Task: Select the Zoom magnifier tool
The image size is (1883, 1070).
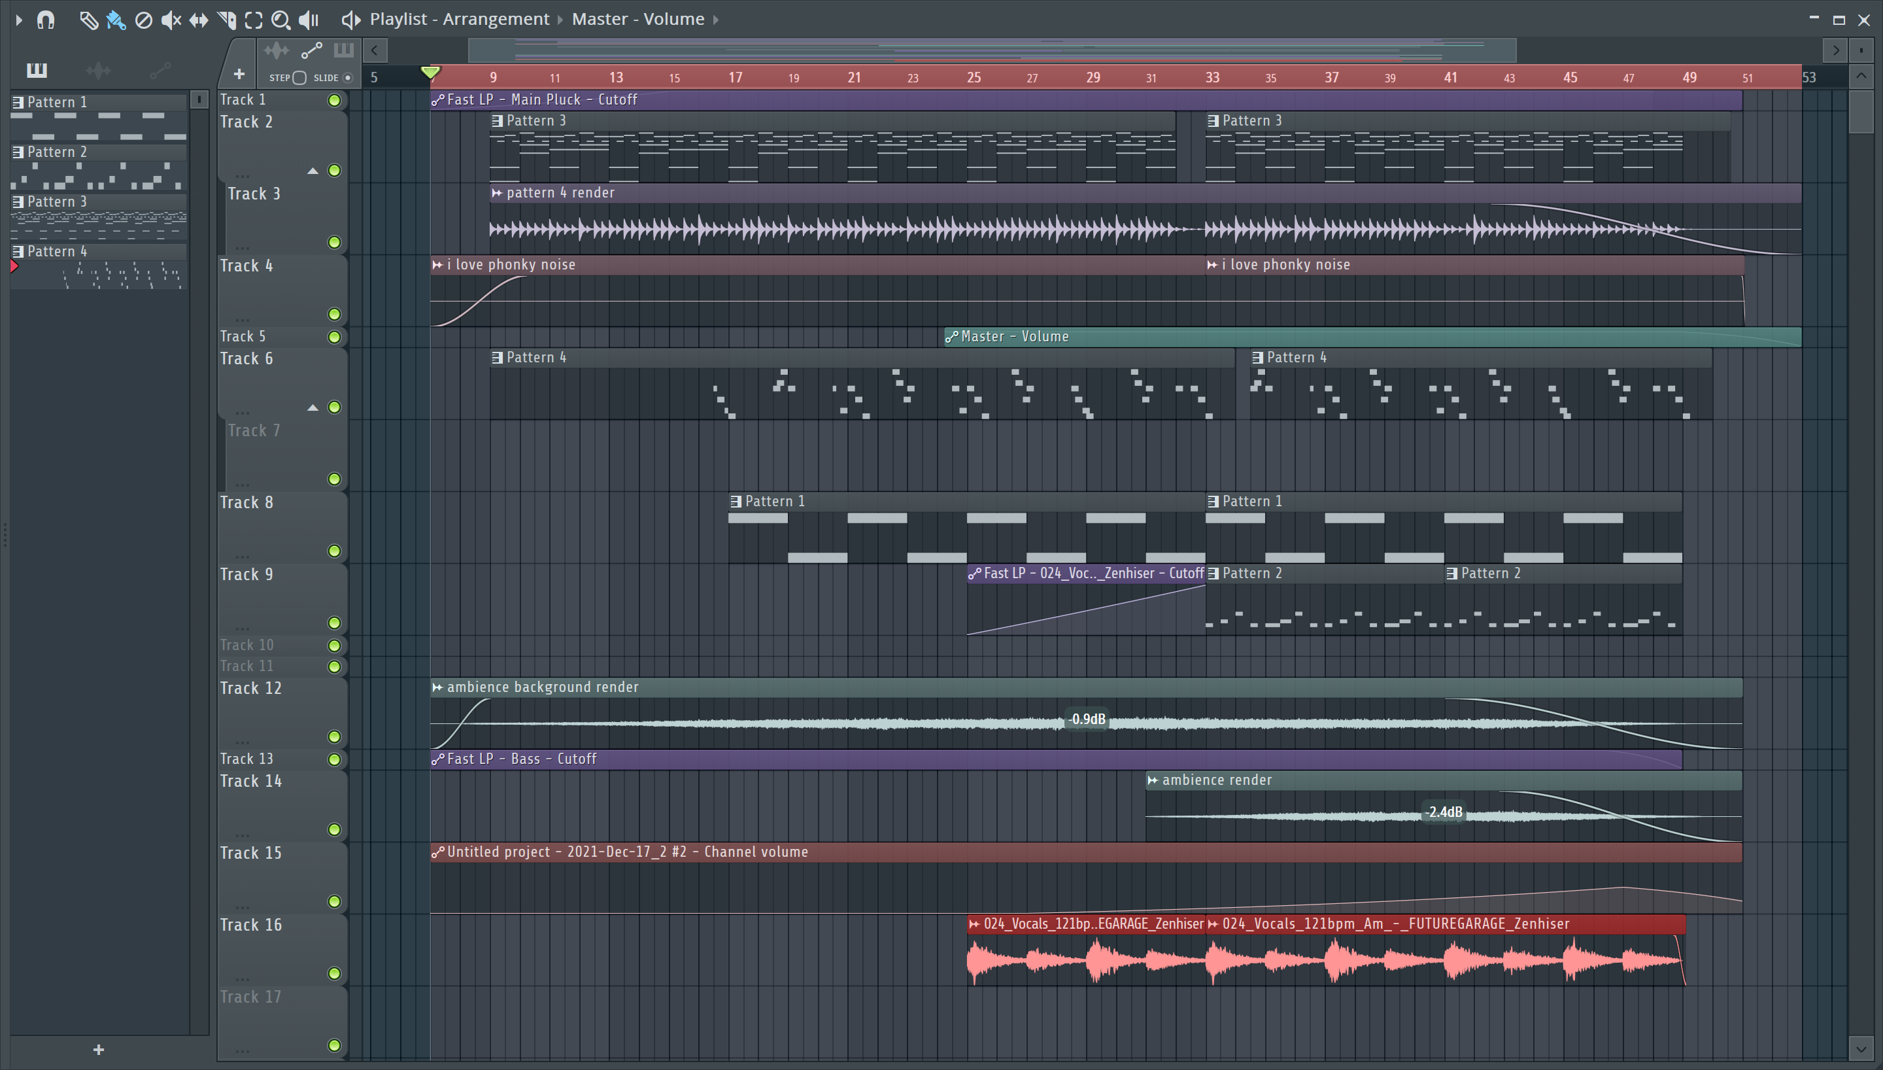Action: 280,20
